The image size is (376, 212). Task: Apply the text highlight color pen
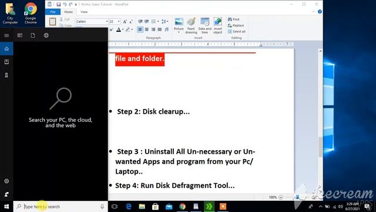pos(127,30)
